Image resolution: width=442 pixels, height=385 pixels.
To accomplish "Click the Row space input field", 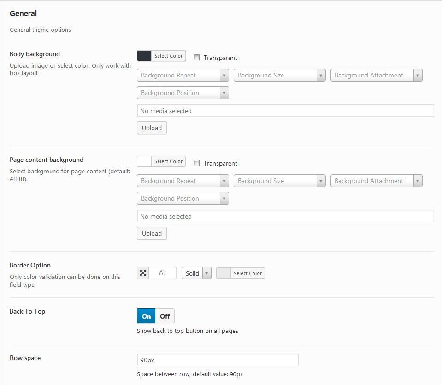I will coord(218,360).
